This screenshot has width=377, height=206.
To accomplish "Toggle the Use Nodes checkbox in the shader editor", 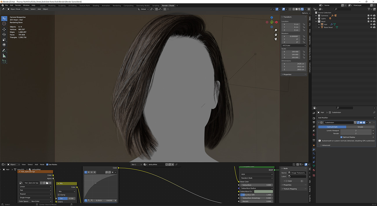I will [x=48, y=164].
